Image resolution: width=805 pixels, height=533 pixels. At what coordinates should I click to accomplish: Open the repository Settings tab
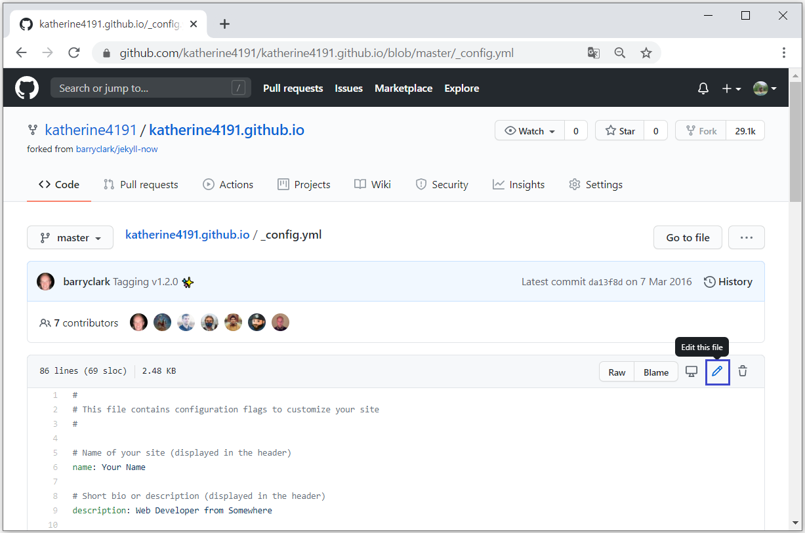click(596, 185)
